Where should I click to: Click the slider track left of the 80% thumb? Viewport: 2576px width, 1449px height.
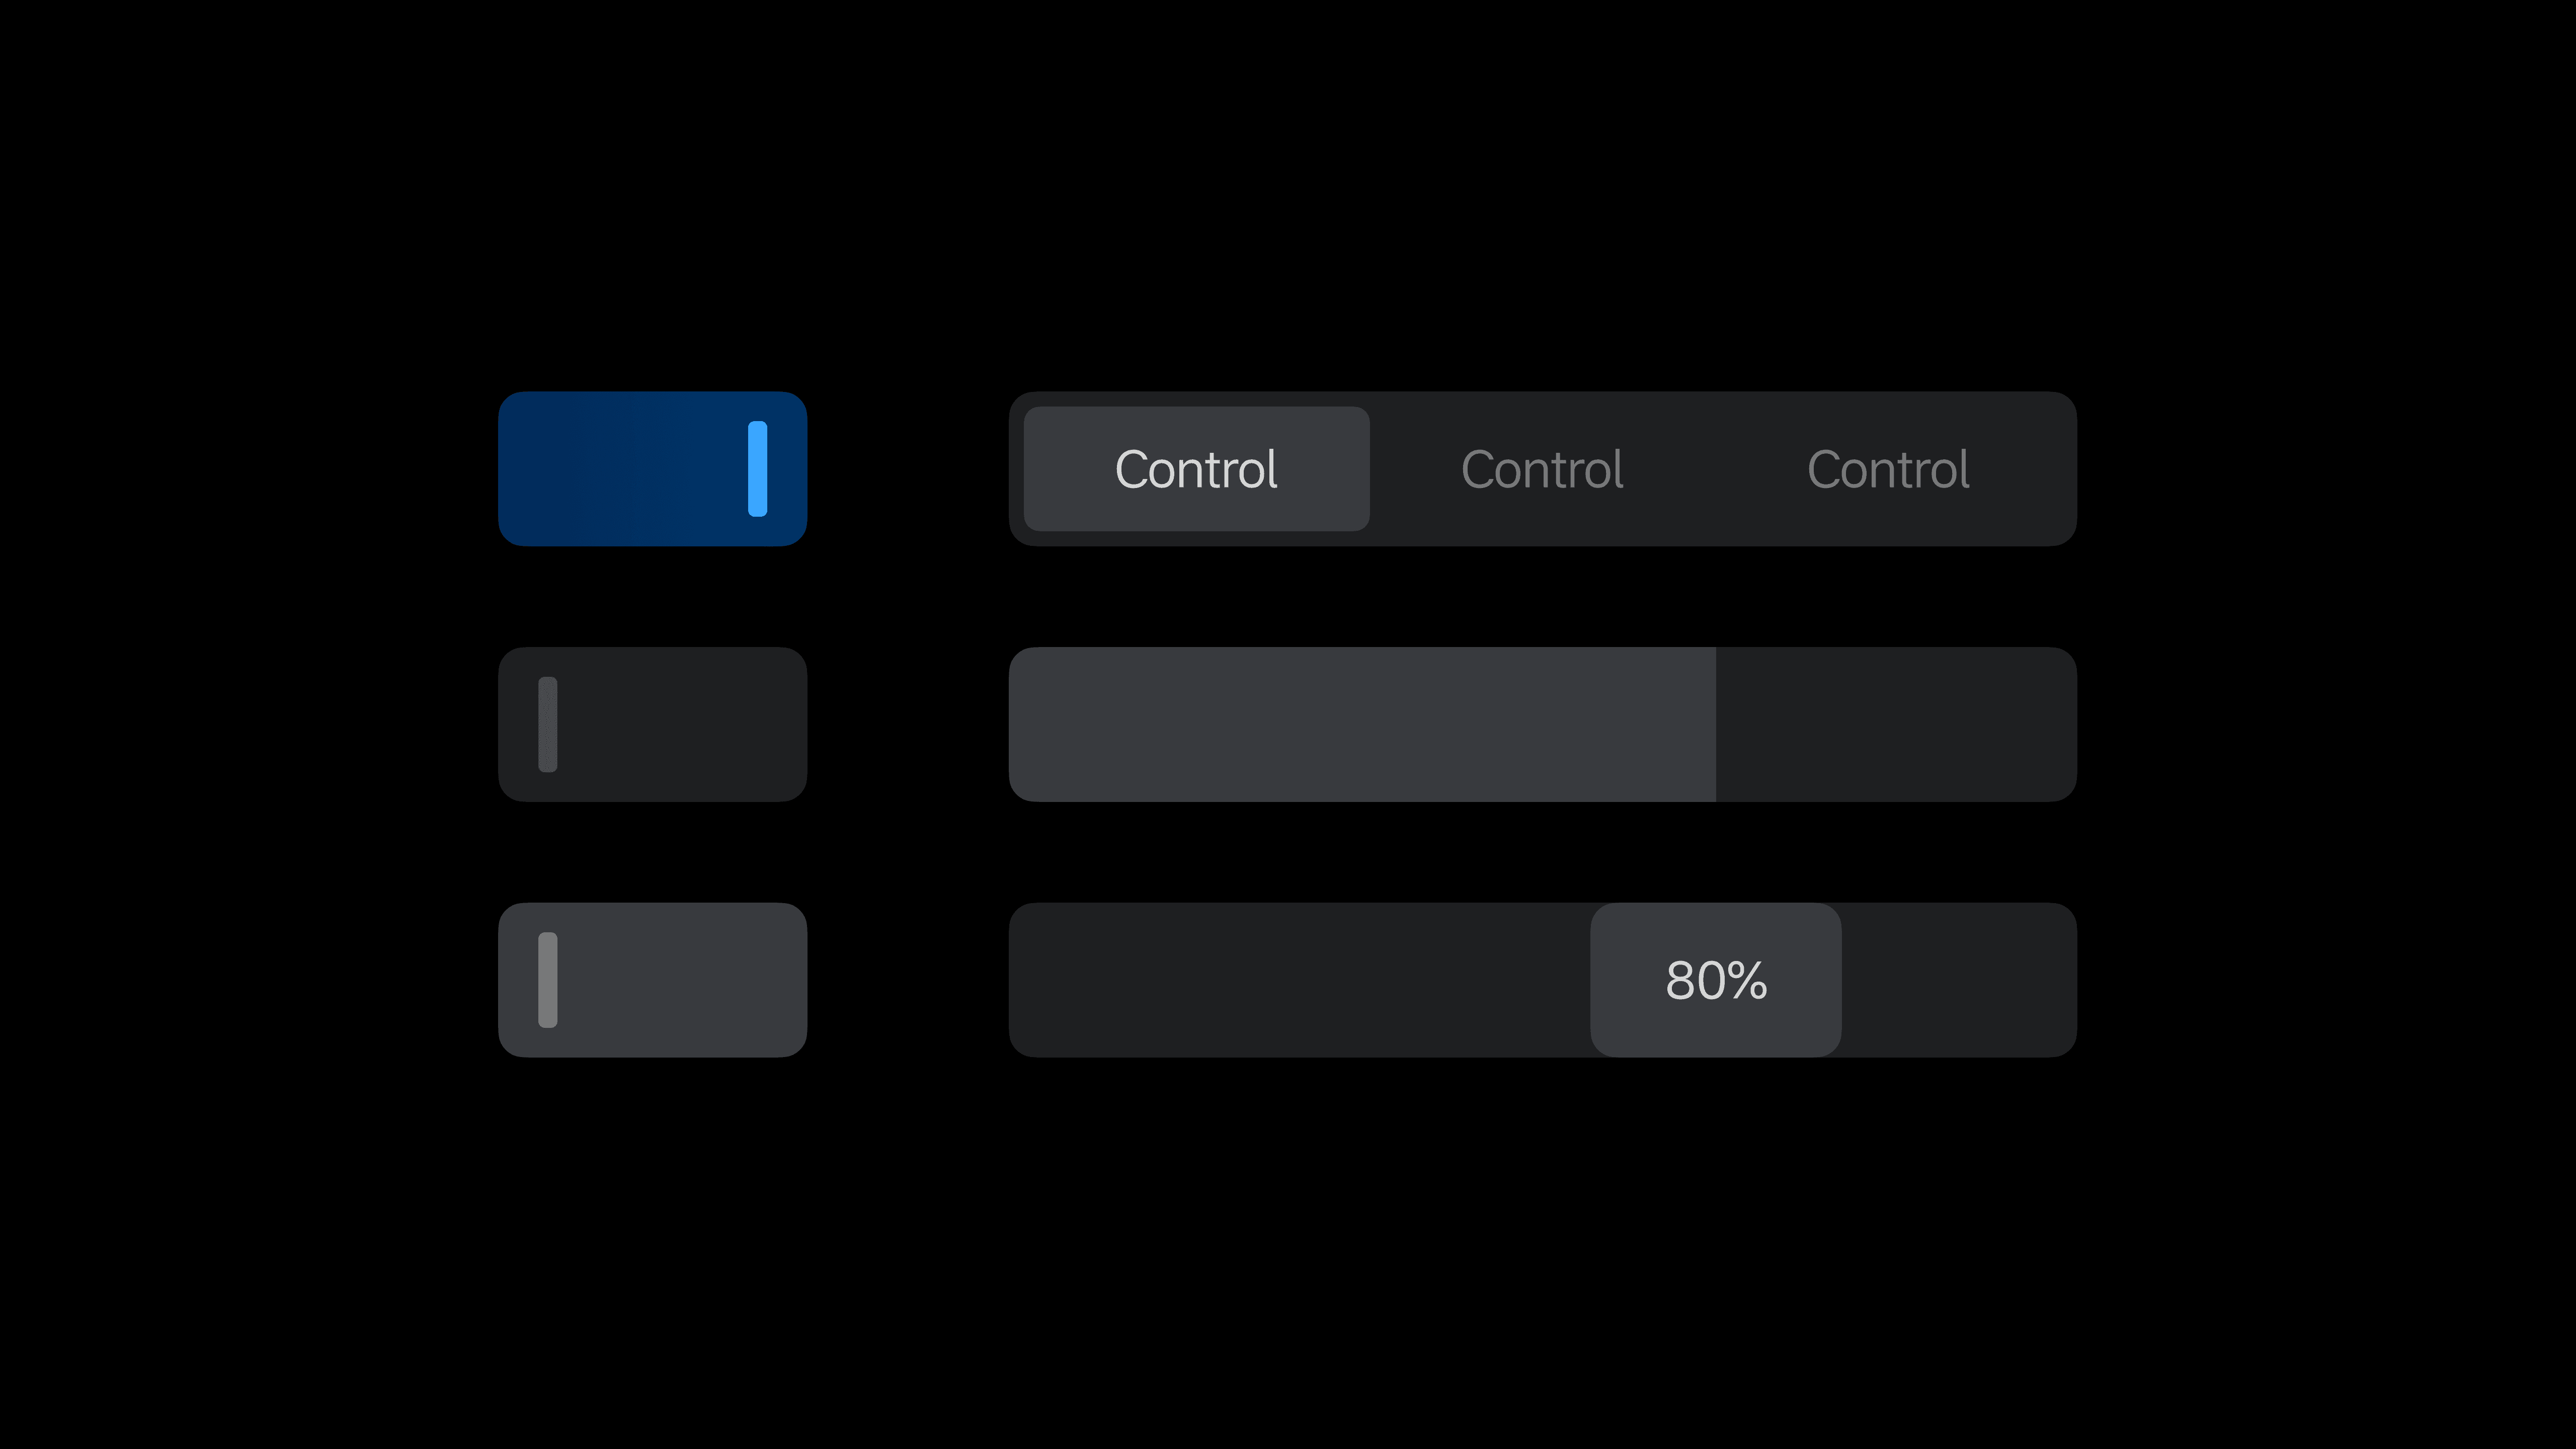pos(1299,980)
